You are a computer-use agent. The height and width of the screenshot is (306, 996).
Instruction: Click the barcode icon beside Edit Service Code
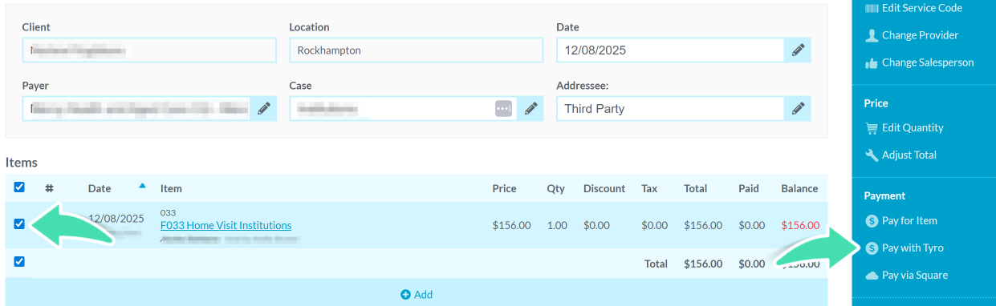point(871,8)
